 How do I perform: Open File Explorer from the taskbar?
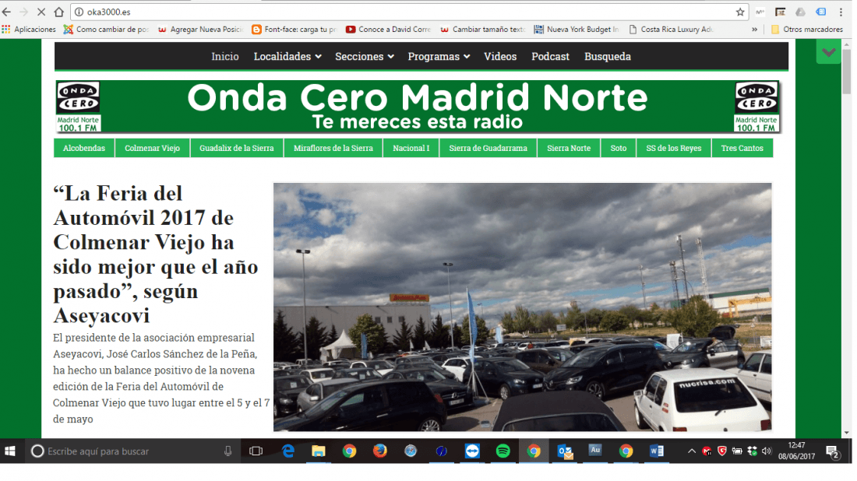[x=318, y=451]
